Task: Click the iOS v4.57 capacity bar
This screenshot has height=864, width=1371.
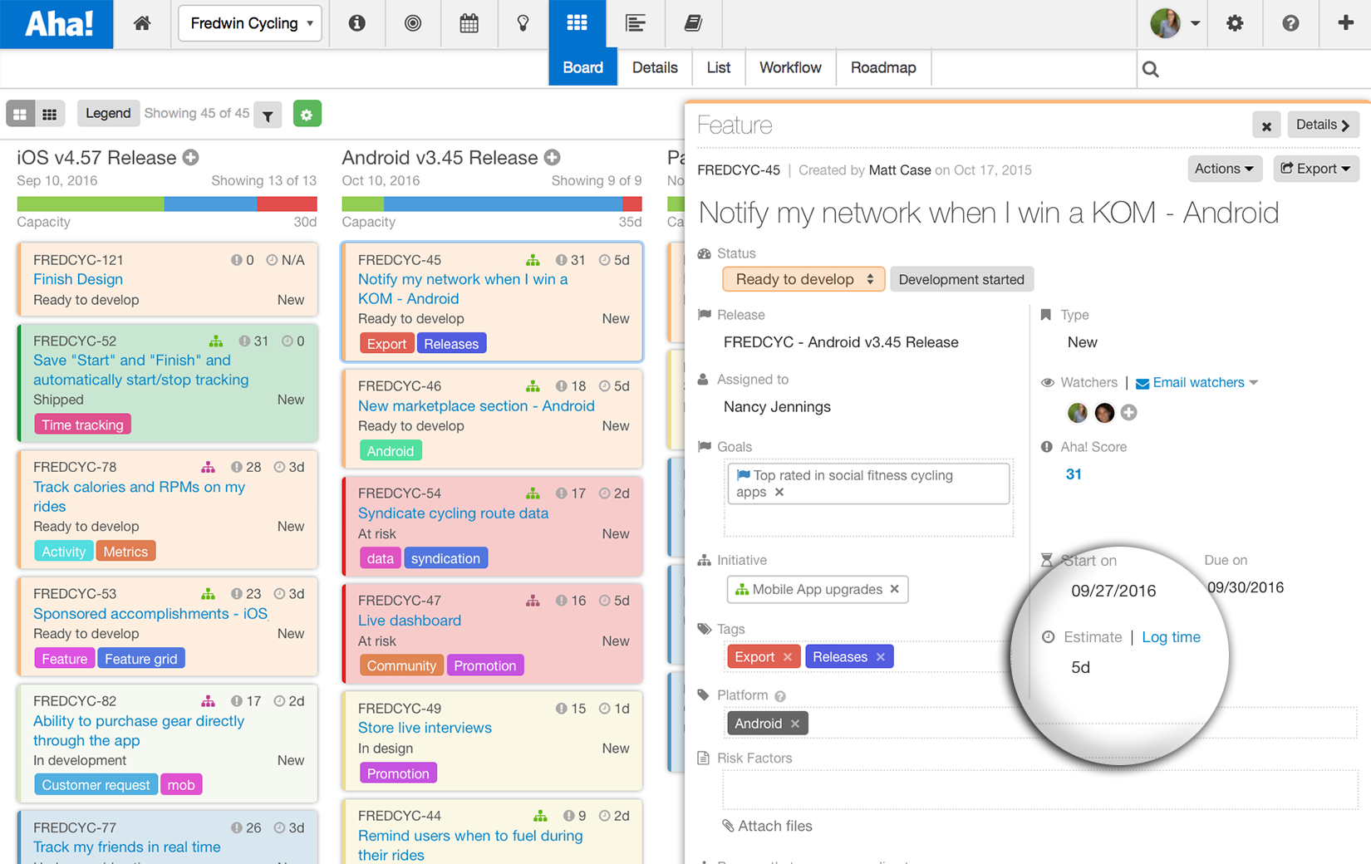Action: [167, 204]
